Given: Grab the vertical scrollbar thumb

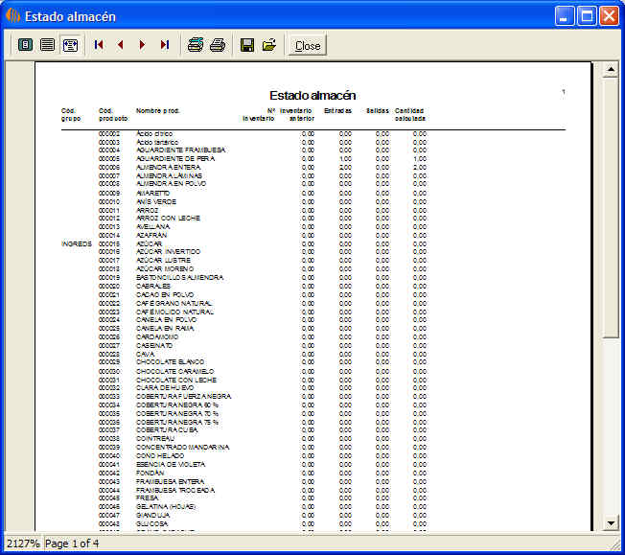Looking at the screenshot, I should 610,206.
